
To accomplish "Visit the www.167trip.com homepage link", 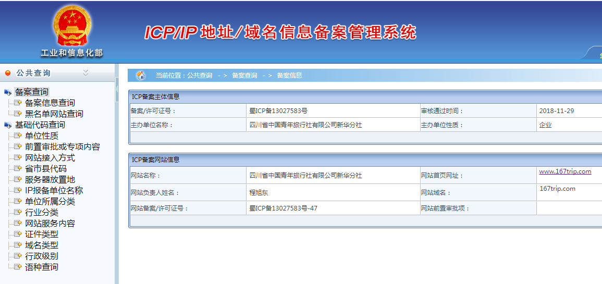I will click(565, 171).
